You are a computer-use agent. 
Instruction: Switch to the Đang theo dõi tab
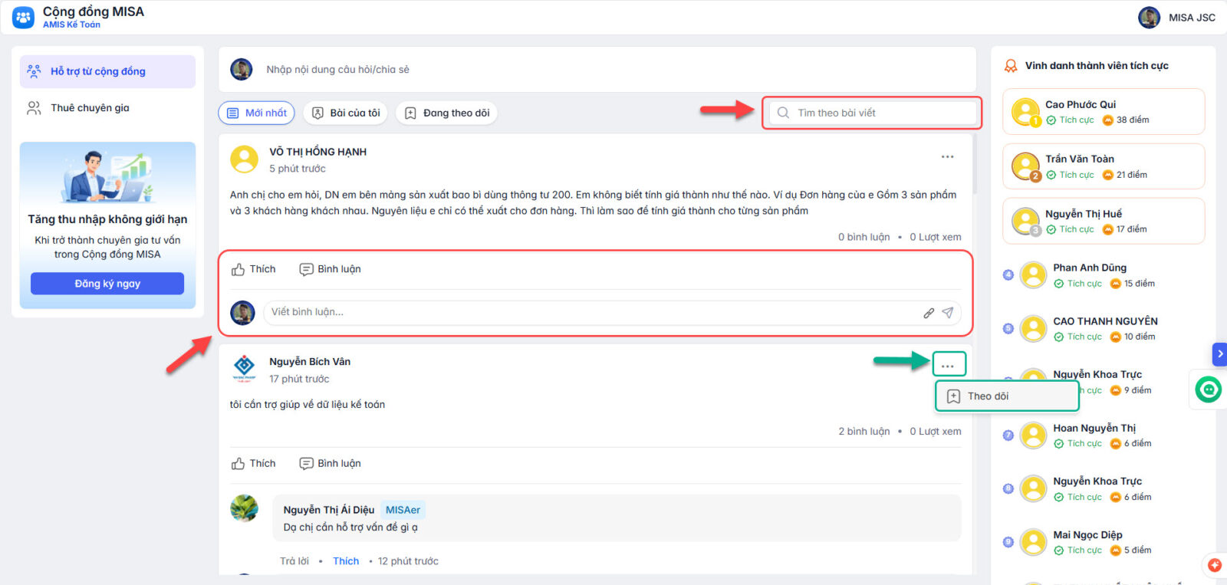[447, 113]
